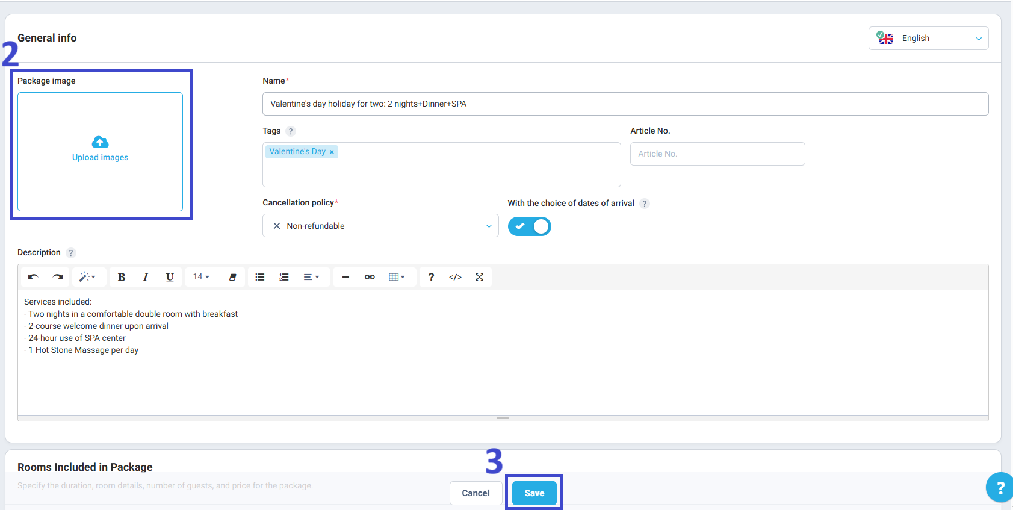Click into the description text area
Screen dimensions: 1013x510
click(503, 353)
